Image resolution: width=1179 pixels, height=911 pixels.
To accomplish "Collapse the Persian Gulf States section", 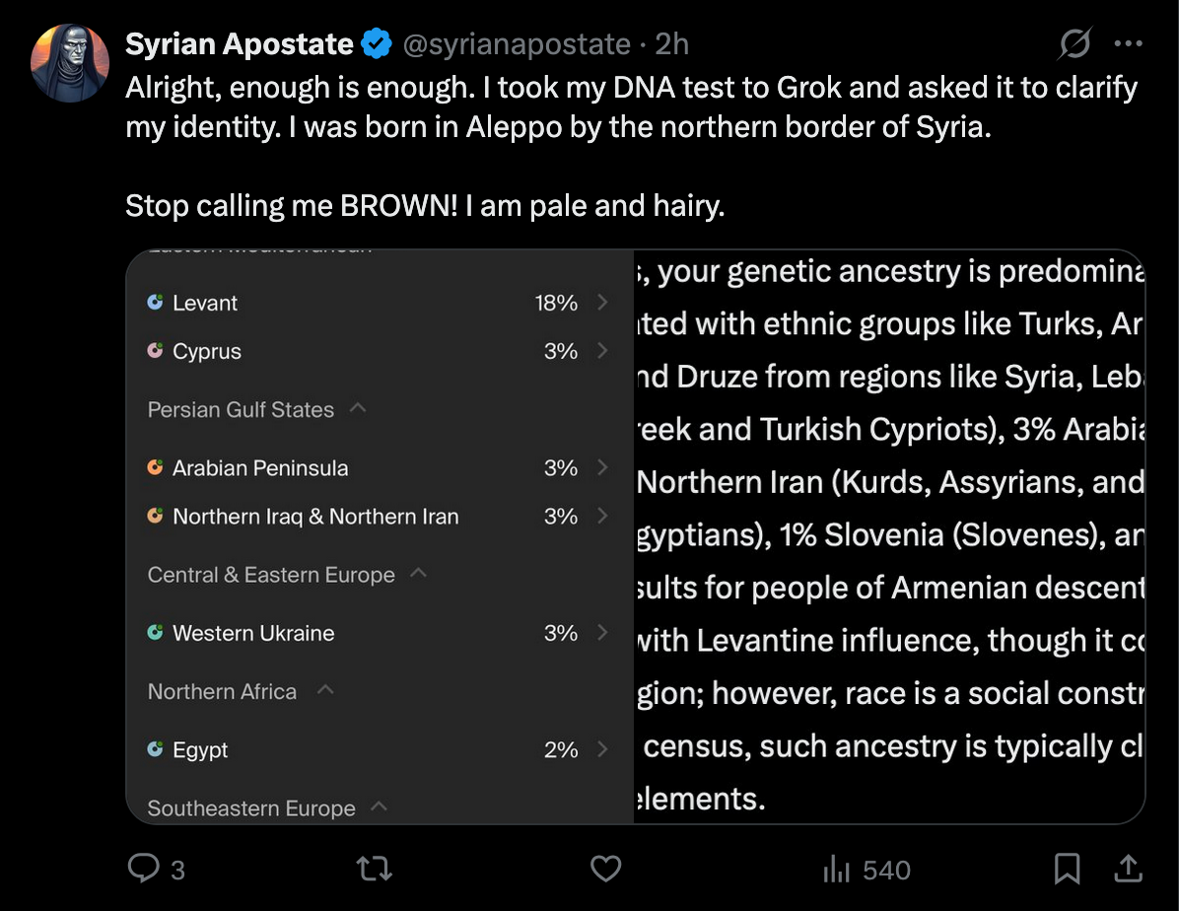I will 358,408.
